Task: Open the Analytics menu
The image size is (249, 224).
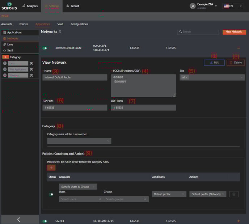Action: pyautogui.click(x=30, y=6)
